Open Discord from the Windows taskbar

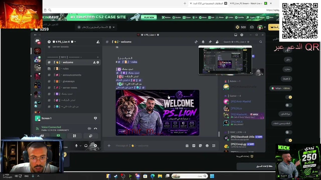(x=138, y=176)
